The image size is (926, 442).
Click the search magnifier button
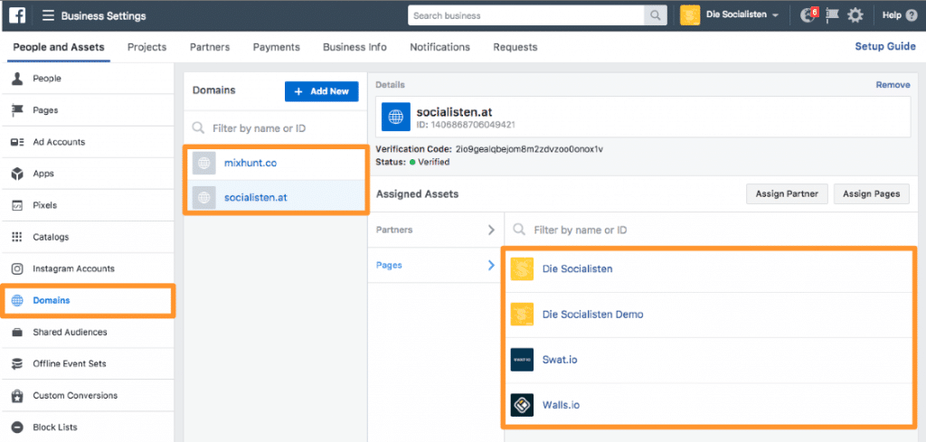656,15
